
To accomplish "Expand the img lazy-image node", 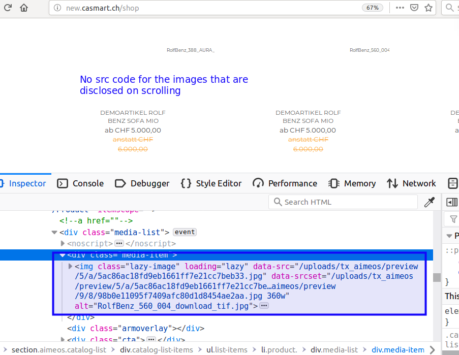I will 70,266.
